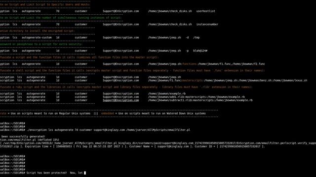The image size is (316, 177).
Task: Click heading about 'simultaneous running instances of script'
Action: tap(61, 18)
